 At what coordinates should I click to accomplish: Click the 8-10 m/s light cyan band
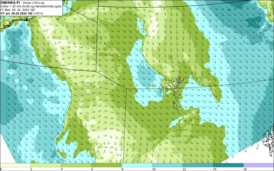[x=137, y=165]
